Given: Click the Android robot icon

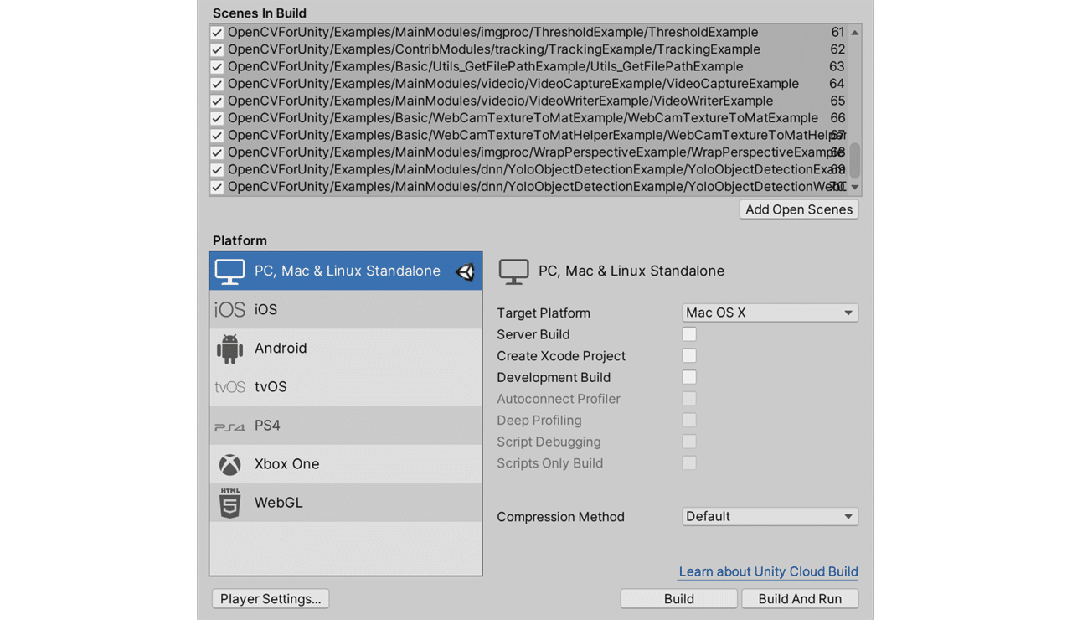Looking at the screenshot, I should coord(229,349).
